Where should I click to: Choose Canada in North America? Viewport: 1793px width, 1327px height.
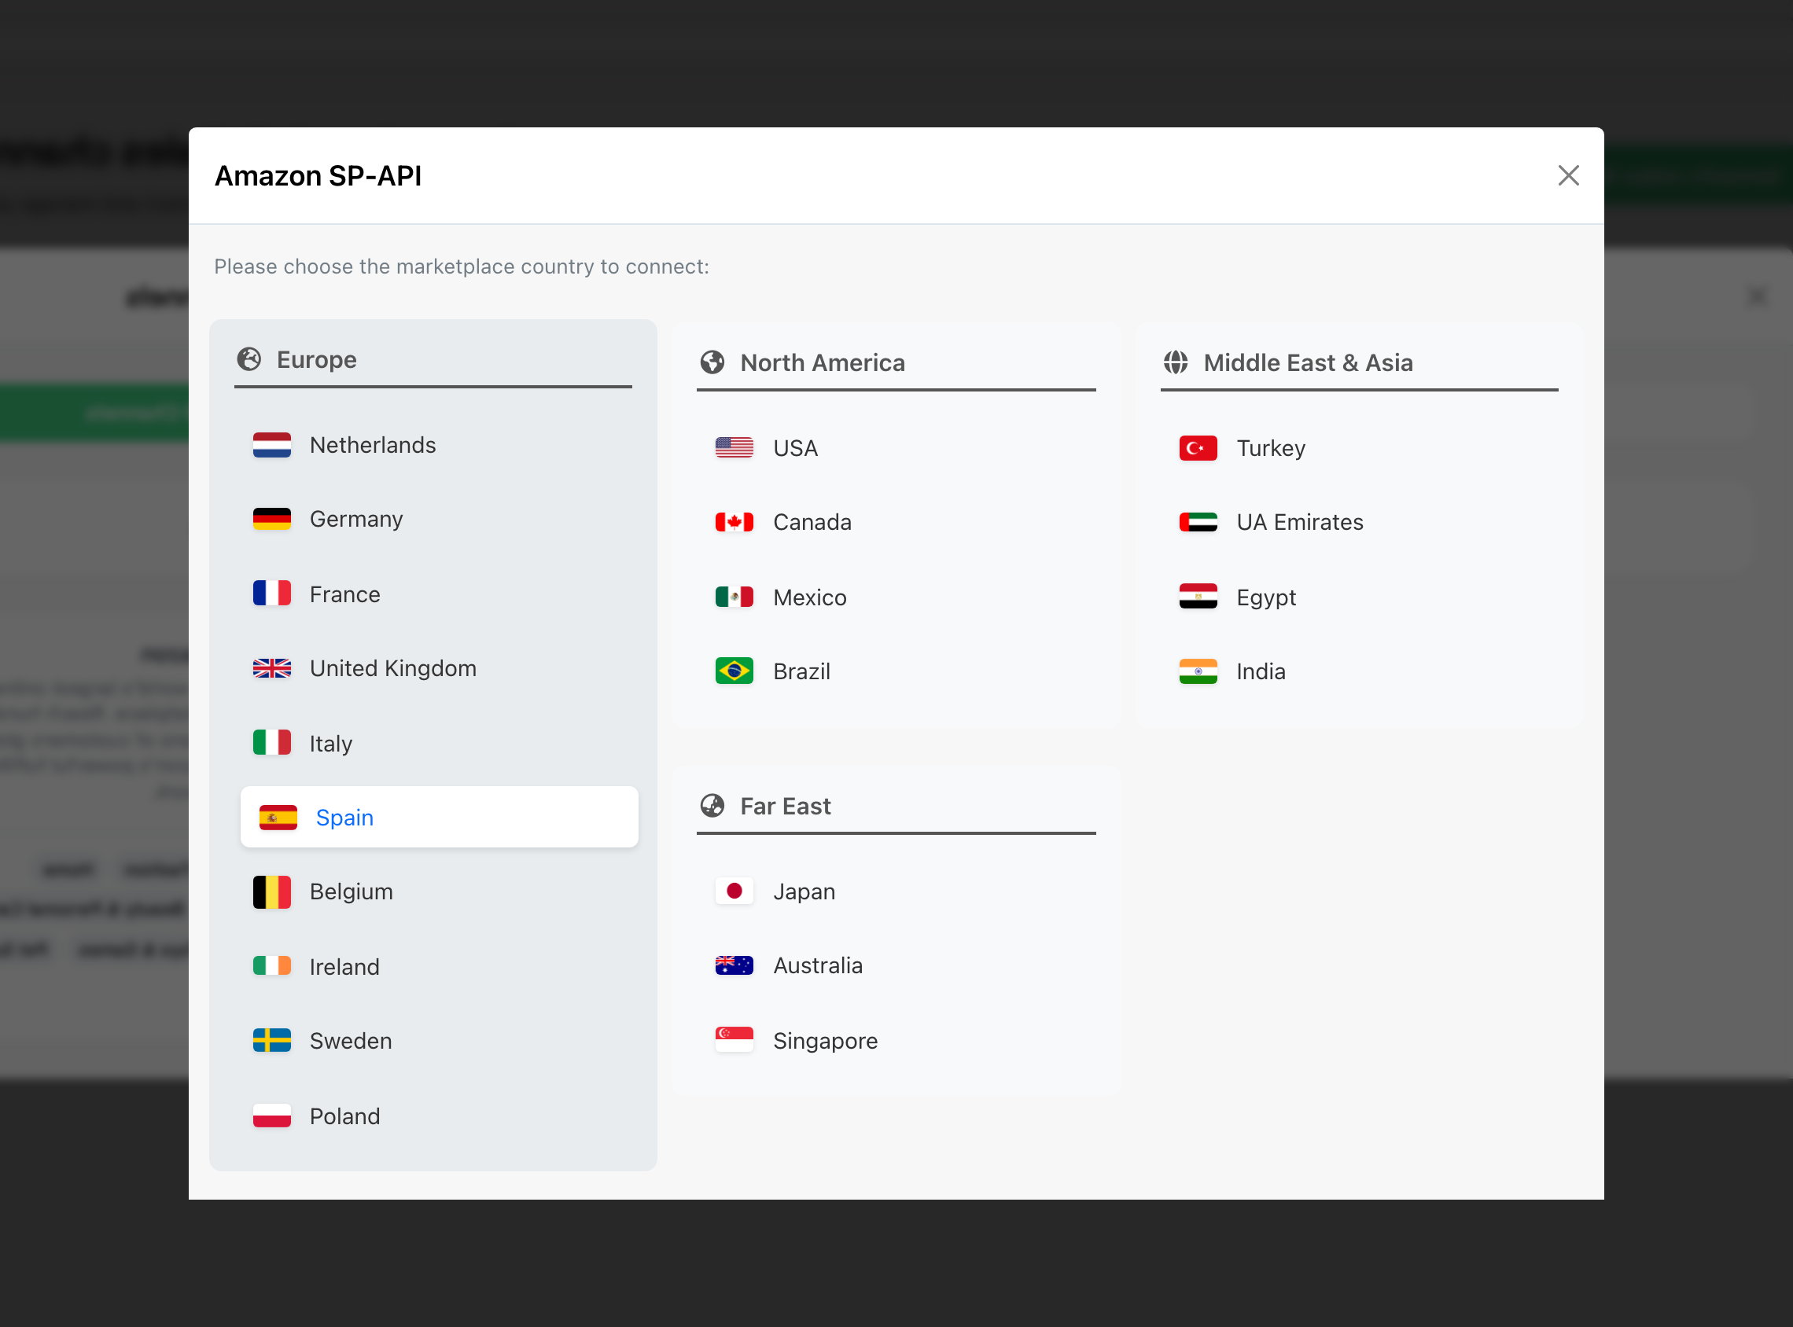[x=896, y=522]
